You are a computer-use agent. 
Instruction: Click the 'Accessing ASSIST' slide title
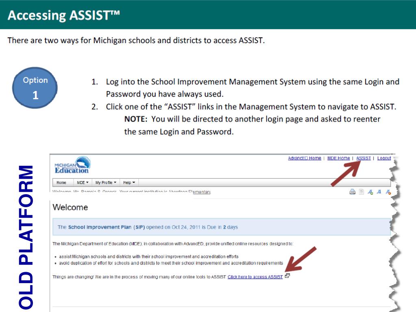64,15
